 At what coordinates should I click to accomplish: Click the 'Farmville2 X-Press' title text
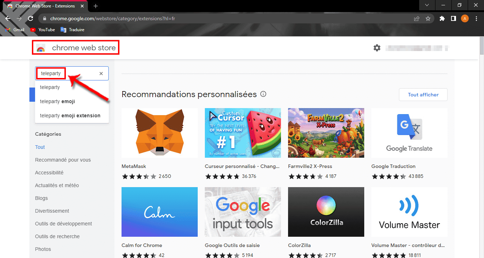click(x=310, y=166)
